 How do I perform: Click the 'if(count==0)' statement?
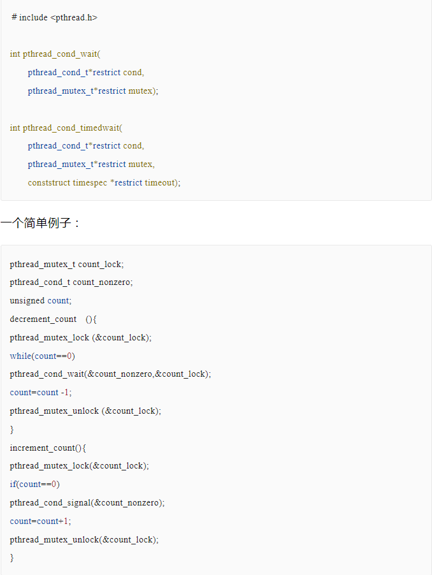tap(34, 484)
